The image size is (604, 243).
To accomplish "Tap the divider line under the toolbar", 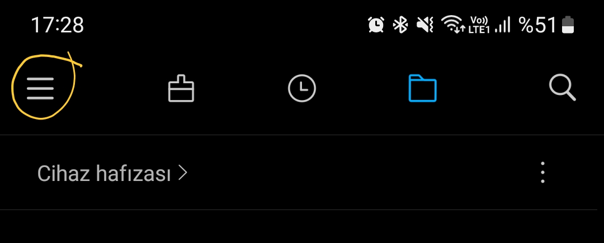I will tap(302, 135).
